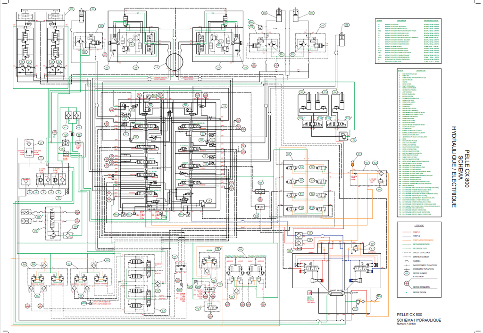Screen dimensions: 483x333
Task: Click cylinder marker 34
Action: [x=335, y=92]
